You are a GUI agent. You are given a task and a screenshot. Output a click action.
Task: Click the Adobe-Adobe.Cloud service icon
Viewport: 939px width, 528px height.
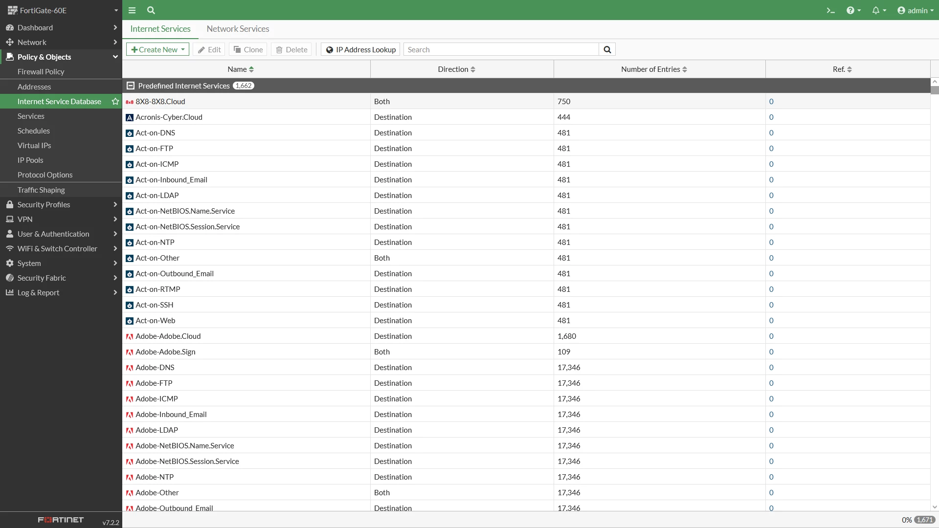(x=130, y=336)
